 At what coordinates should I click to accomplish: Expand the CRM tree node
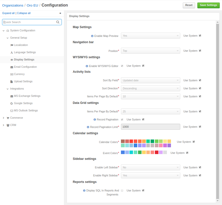tap(4, 125)
